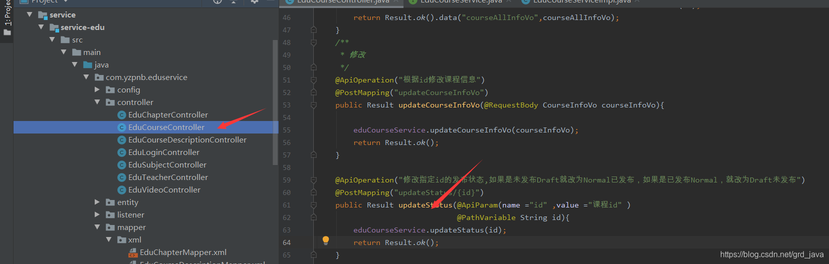Screen dimensions: 829x264
Task: Click class icon beside EduLoginController
Action: point(121,152)
